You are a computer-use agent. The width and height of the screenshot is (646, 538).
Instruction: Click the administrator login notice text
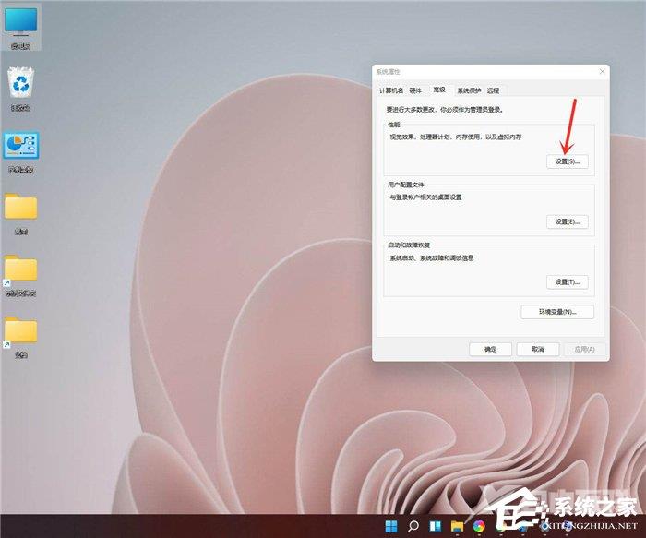[x=445, y=110]
